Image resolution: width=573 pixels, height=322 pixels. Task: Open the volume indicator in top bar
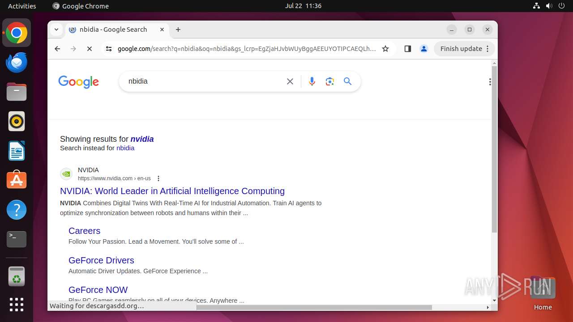click(549, 6)
